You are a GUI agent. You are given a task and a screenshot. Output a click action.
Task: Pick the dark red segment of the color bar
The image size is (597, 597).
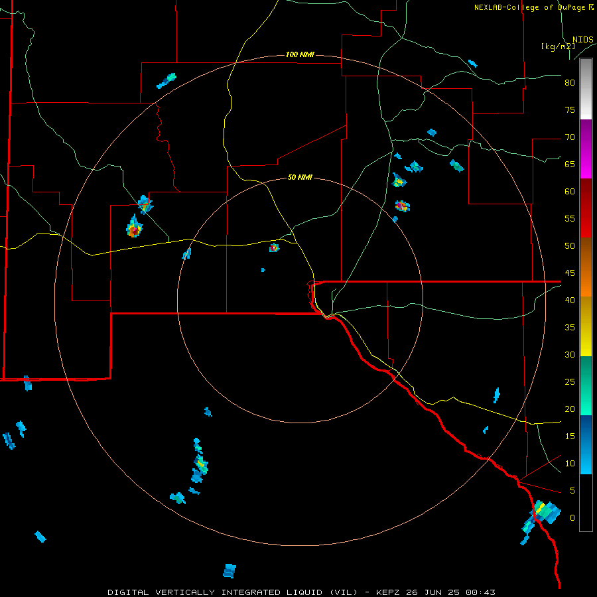(586, 208)
